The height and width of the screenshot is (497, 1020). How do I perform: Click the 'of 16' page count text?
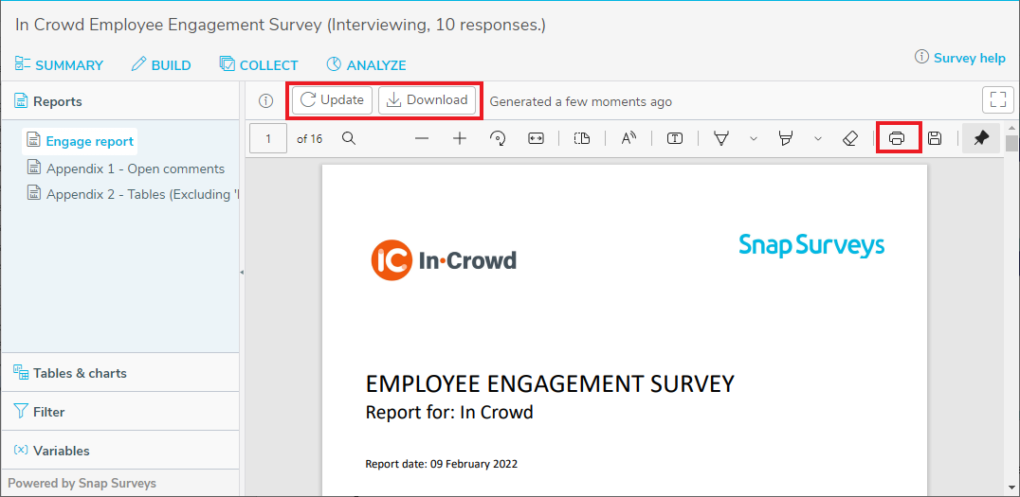pyautogui.click(x=309, y=138)
